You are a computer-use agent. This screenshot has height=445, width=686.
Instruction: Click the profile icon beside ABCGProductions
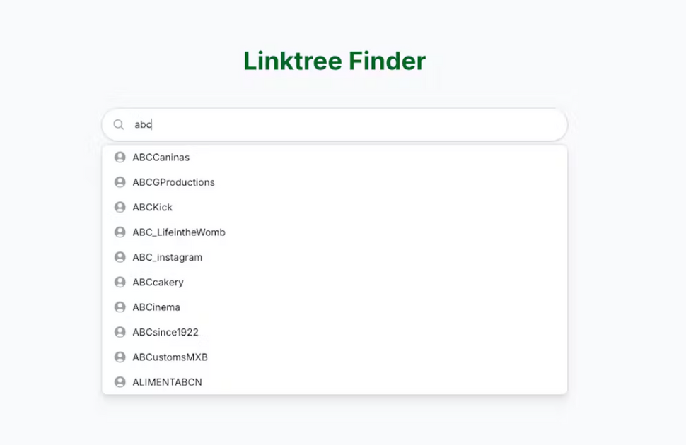pos(119,182)
